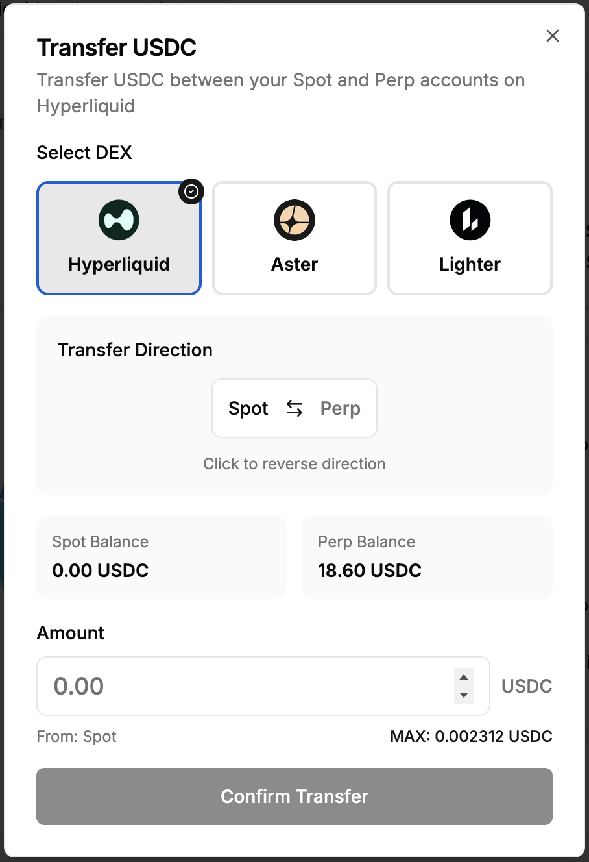Click the Spot Balance card
This screenshot has height=862, width=589.
(161, 557)
